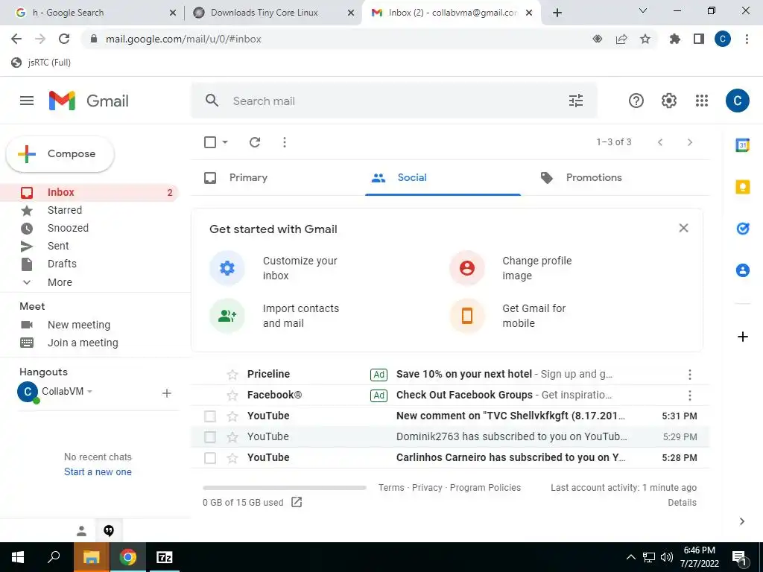Star the Facebook ad
The width and height of the screenshot is (763, 572).
click(x=232, y=395)
